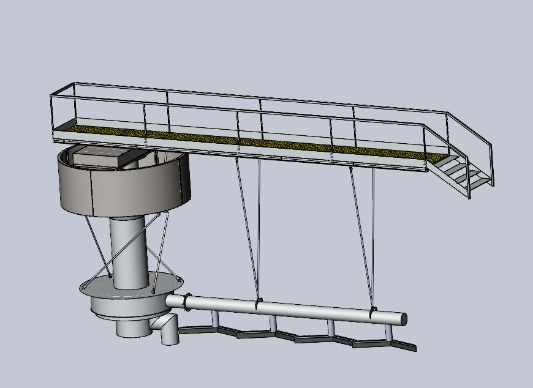The height and width of the screenshot is (388, 533).
Task: Click the staircase steps at the walkway end
Action: (459, 171)
